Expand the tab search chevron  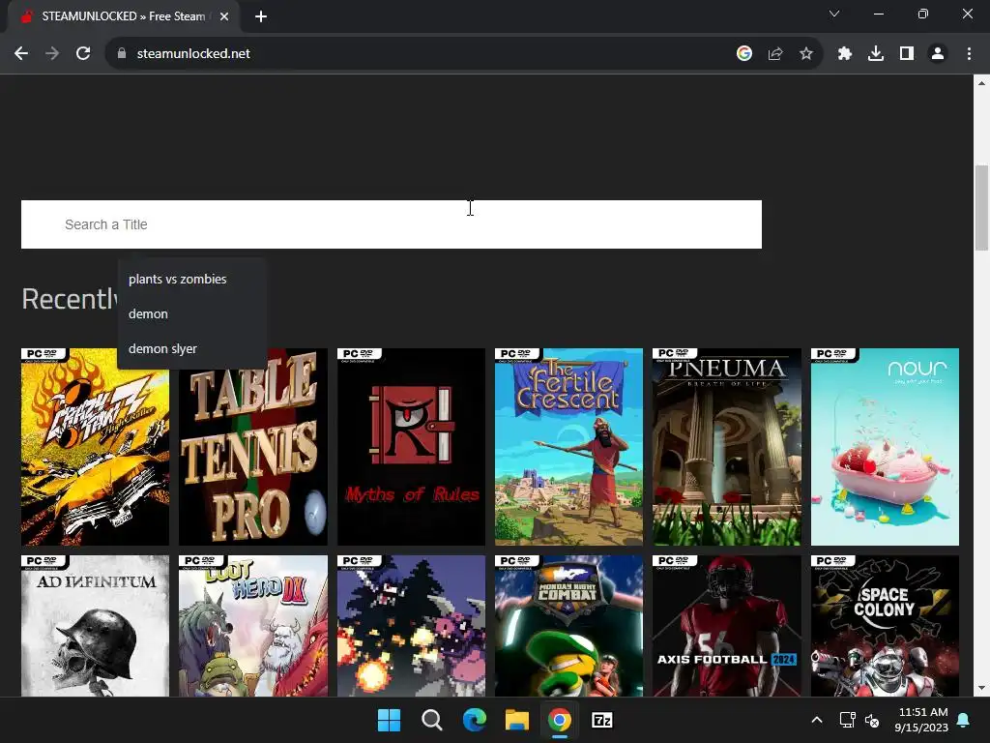coord(834,14)
